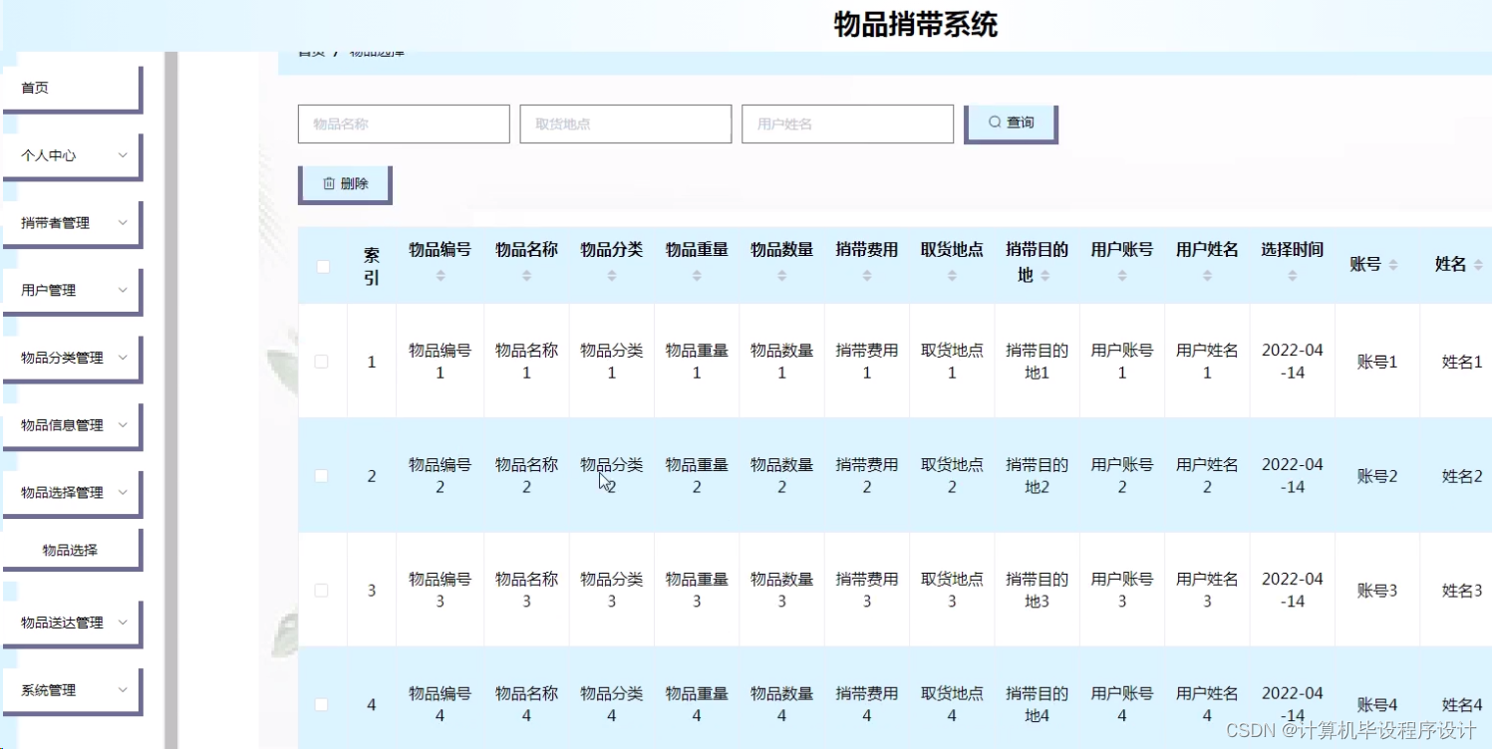This screenshot has height=749, width=1492.
Task: Select 物品选择 under 物品选择管理
Action: 72,548
